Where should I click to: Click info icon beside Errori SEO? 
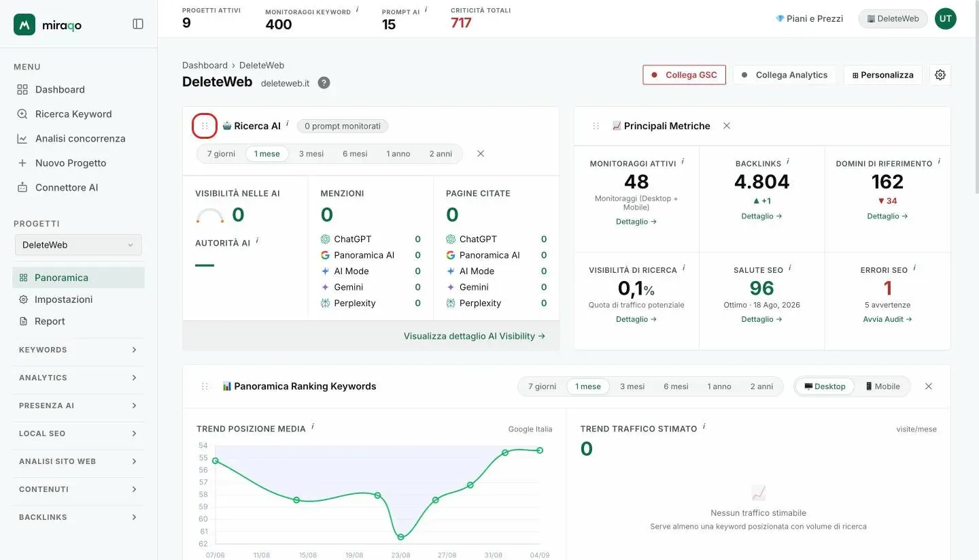click(x=914, y=268)
